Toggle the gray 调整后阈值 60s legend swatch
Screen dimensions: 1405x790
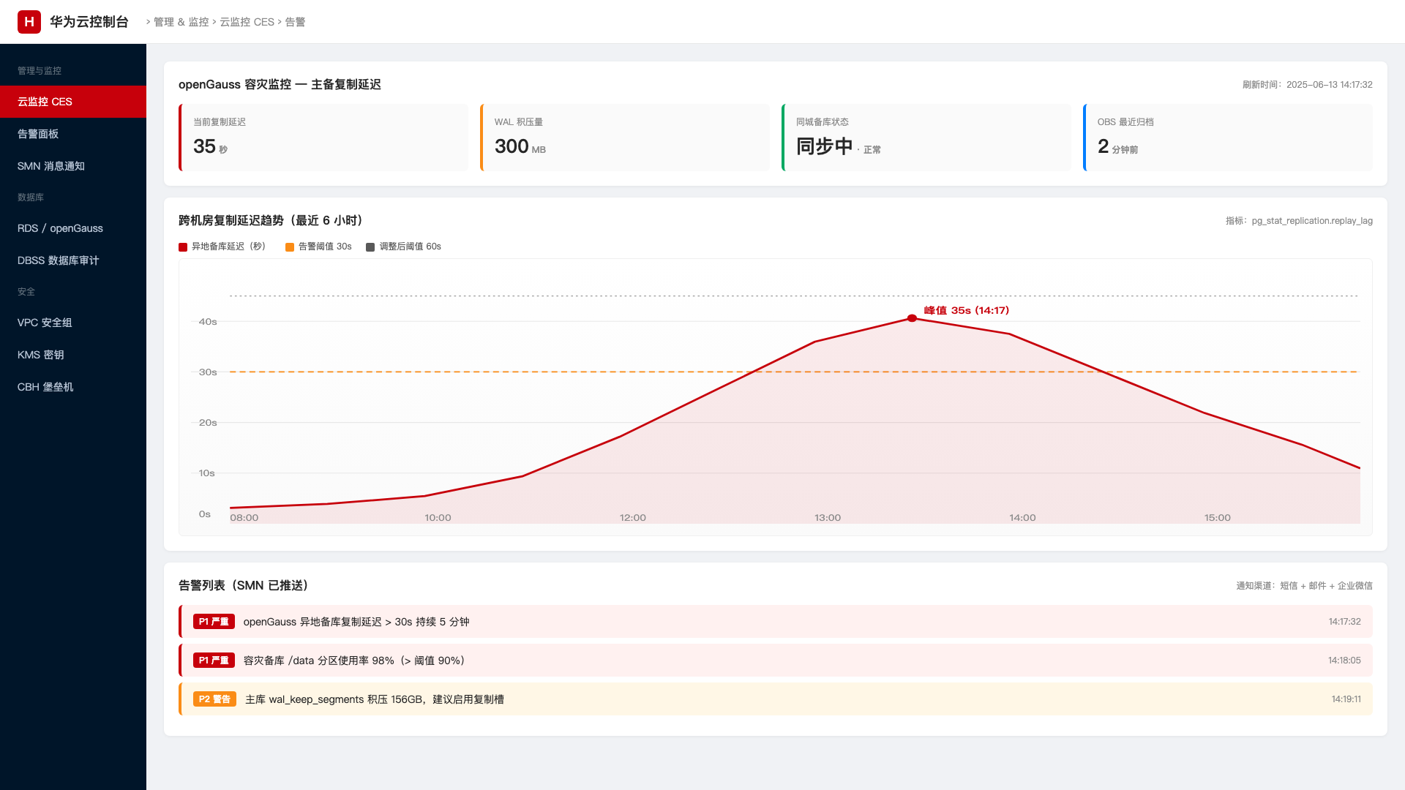point(370,247)
